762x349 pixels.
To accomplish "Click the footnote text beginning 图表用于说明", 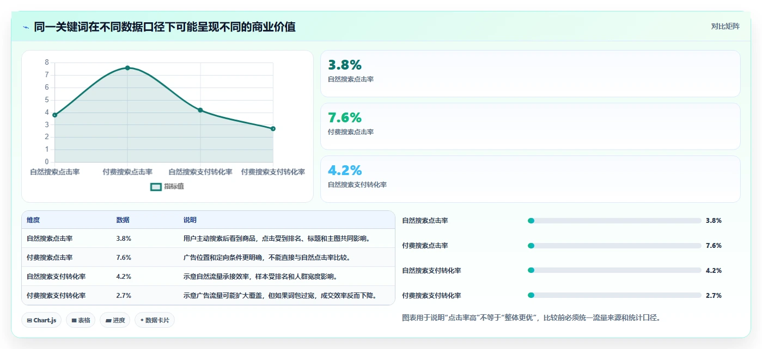I will [531, 317].
